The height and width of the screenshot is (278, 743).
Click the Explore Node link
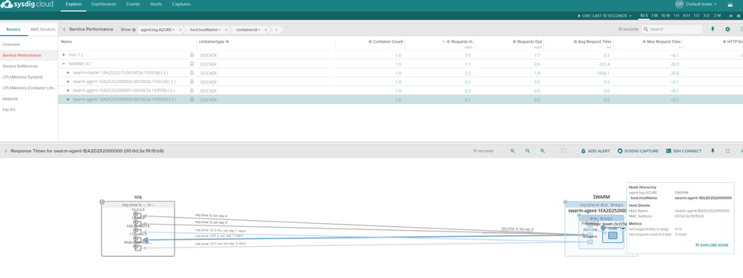click(712, 244)
